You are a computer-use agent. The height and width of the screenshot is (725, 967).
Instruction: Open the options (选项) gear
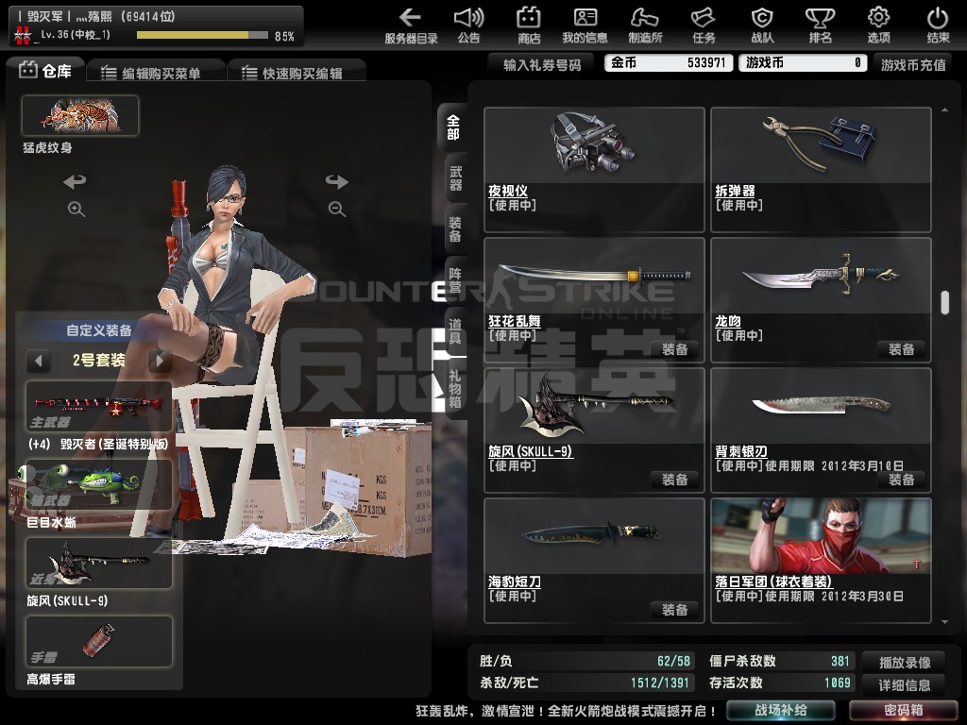pos(879,25)
